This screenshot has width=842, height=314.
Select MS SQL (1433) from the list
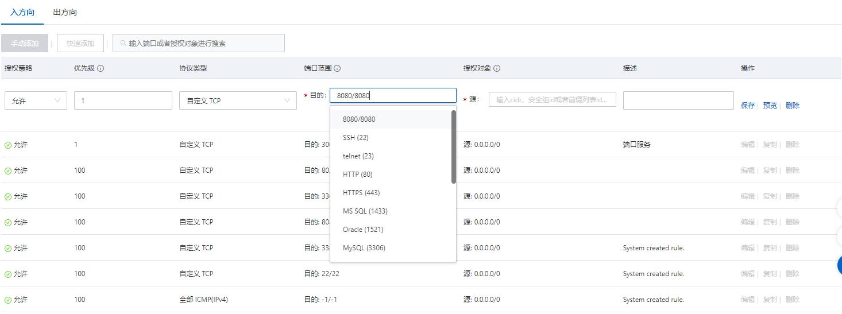tap(391, 211)
